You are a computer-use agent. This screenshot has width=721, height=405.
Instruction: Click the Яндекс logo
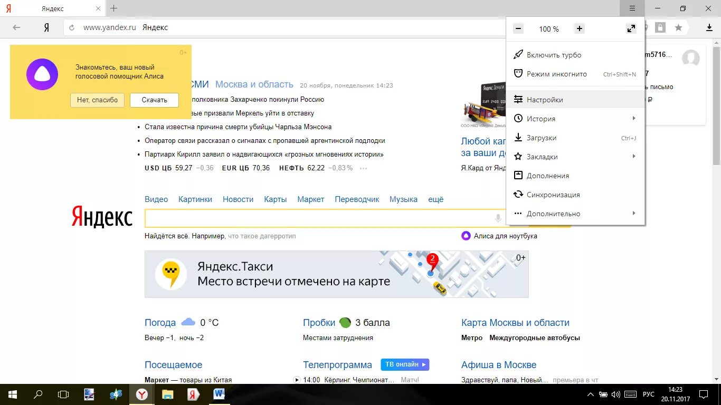coord(102,217)
